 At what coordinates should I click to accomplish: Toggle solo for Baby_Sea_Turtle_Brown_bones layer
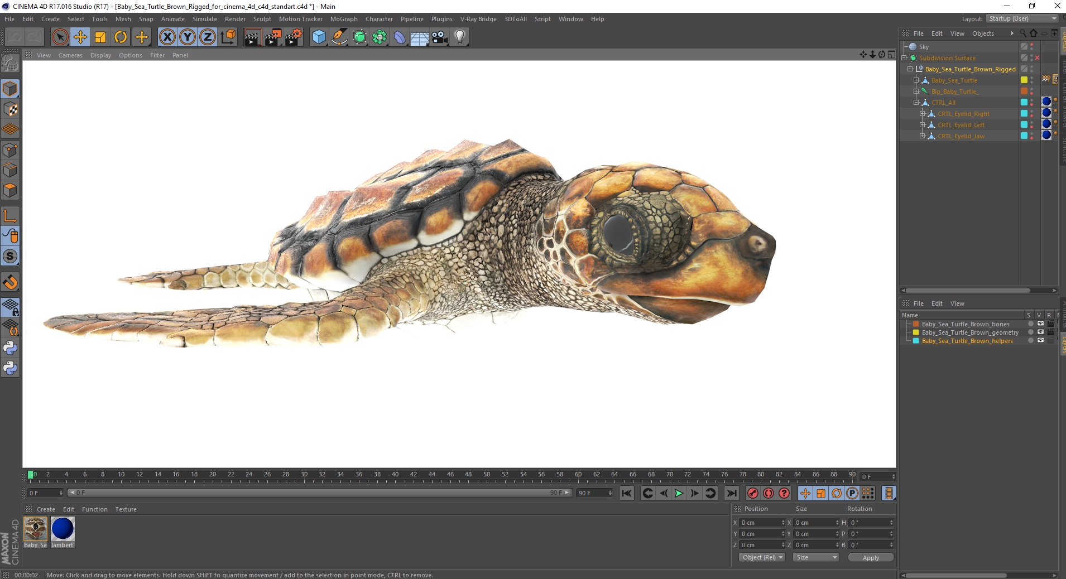coord(1030,324)
